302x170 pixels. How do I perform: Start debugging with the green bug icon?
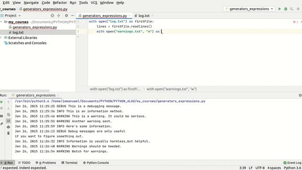pos(285,9)
